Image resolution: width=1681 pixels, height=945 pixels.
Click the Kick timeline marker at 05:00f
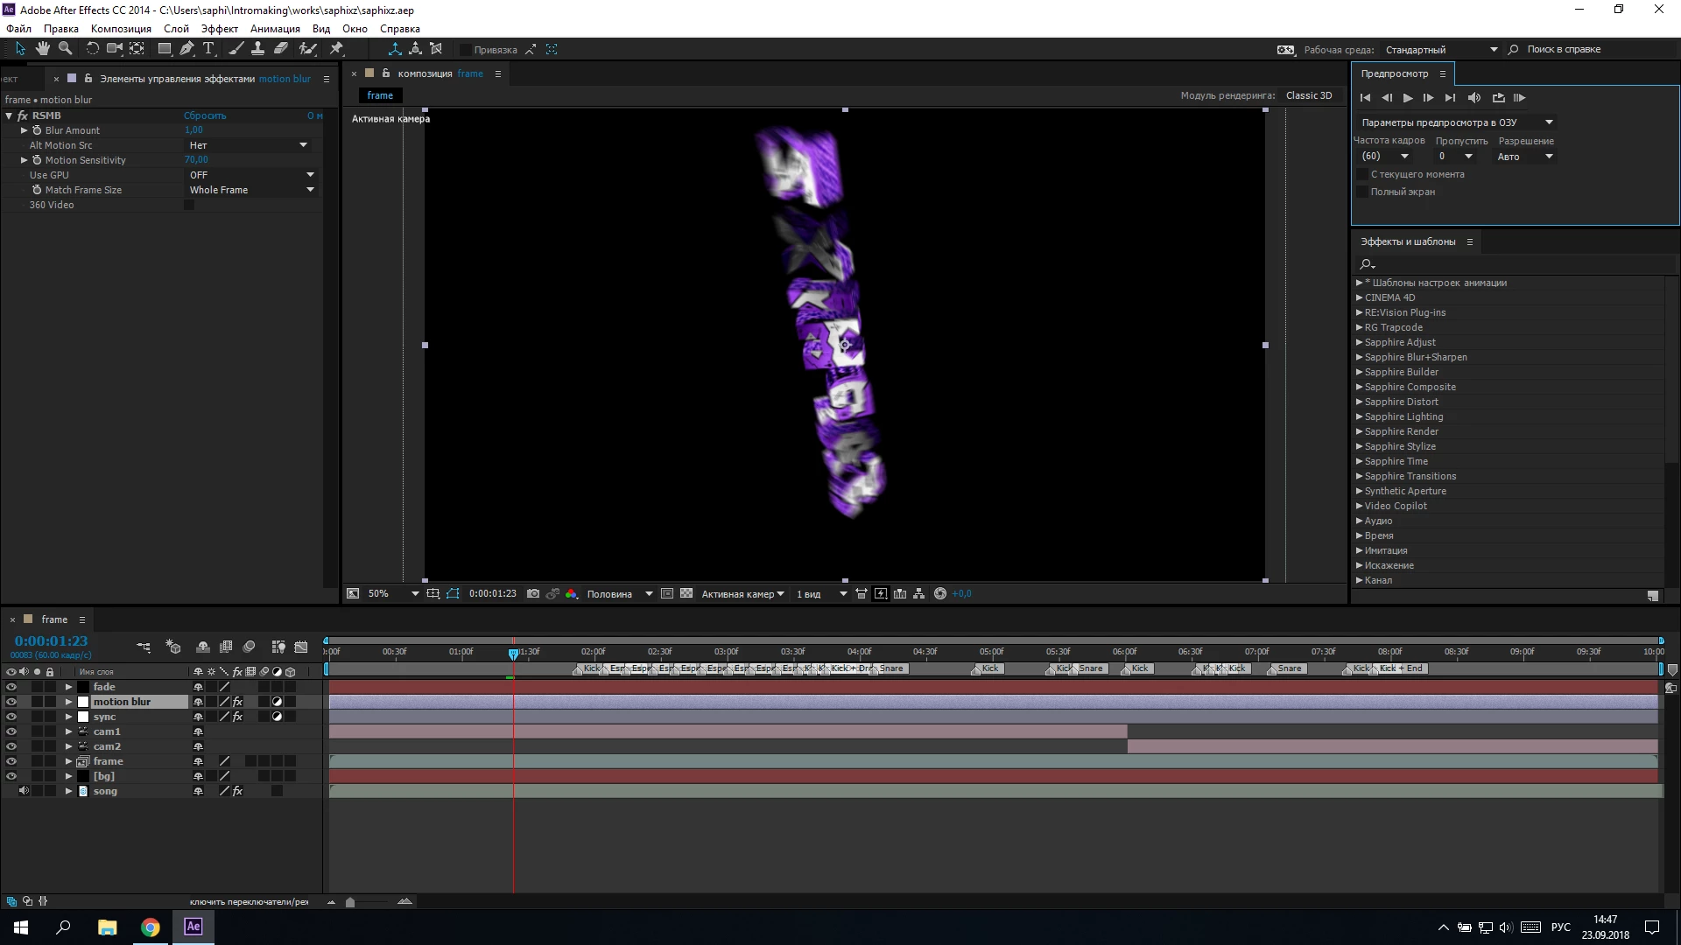(988, 668)
